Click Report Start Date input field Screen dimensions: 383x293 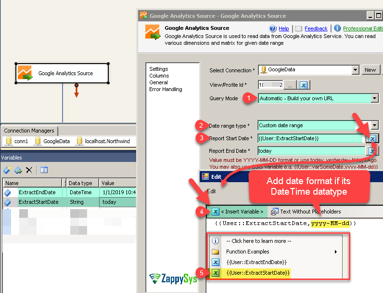pos(311,138)
